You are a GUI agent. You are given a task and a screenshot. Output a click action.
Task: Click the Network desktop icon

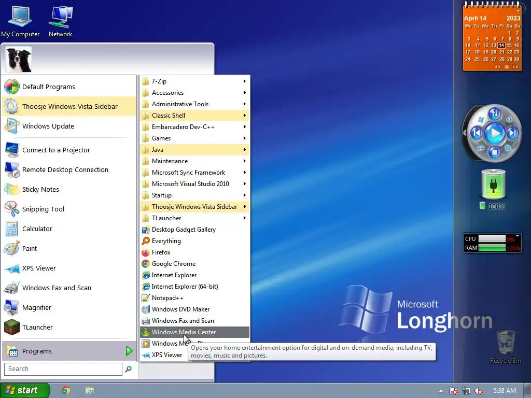coord(60,21)
